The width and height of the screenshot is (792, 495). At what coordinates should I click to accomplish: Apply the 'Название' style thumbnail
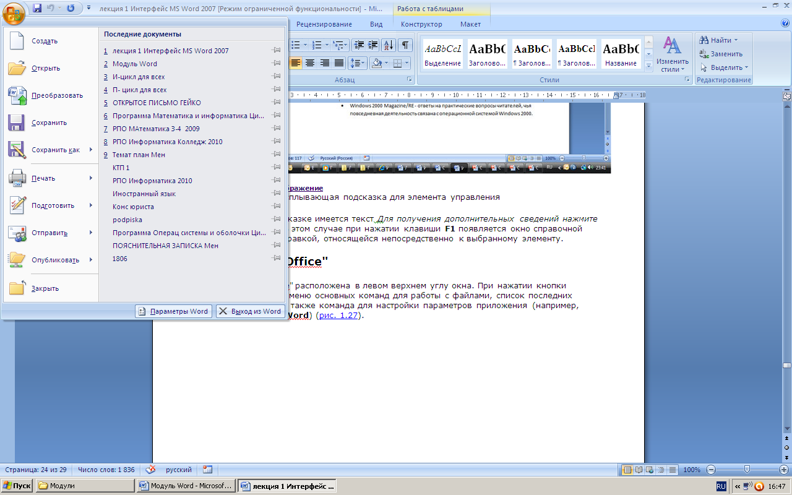(x=621, y=54)
